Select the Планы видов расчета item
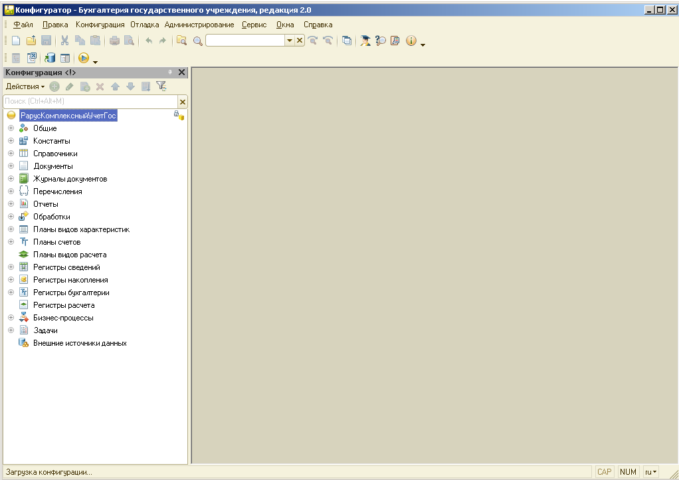 [x=70, y=255]
